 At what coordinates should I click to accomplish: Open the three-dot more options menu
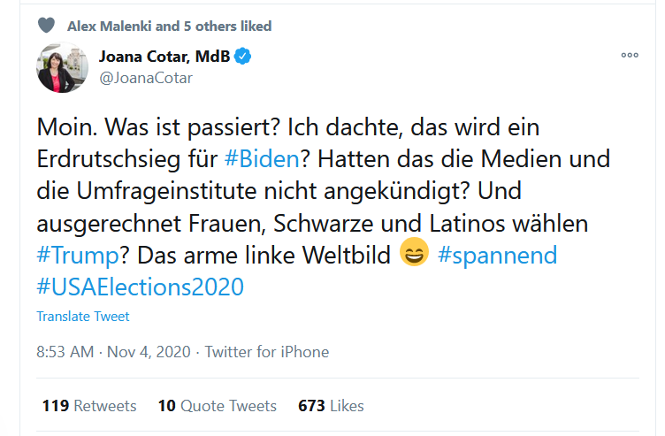pos(630,55)
